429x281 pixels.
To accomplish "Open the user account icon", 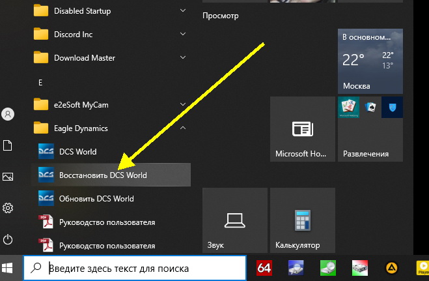I will [8, 114].
